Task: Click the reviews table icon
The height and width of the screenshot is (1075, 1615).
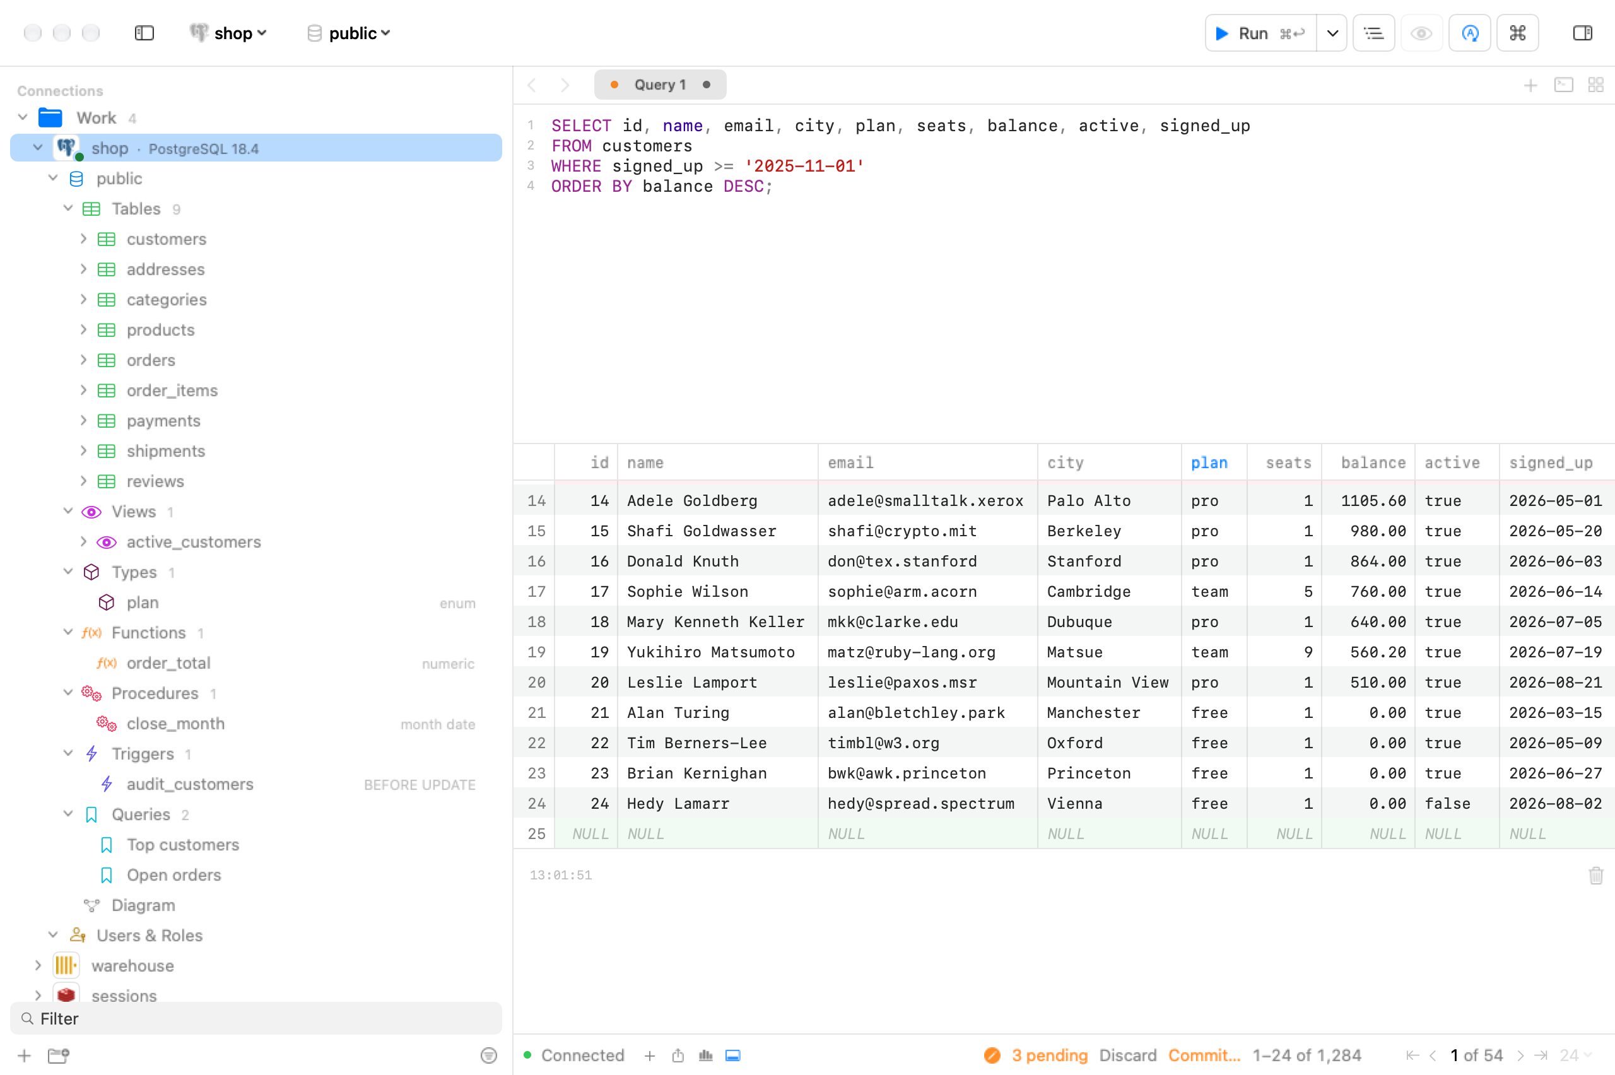Action: point(106,481)
